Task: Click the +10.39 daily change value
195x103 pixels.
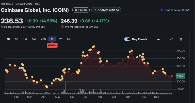Action: coord(31,21)
